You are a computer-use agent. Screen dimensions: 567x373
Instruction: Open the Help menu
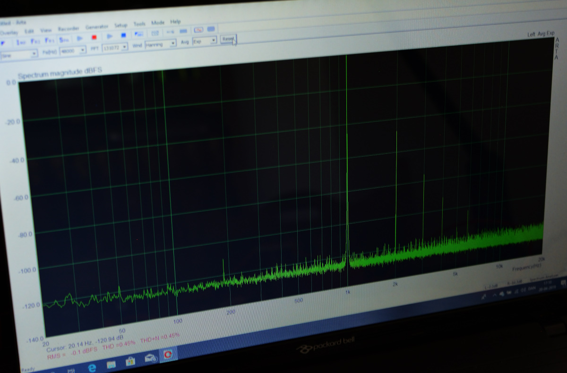tap(175, 22)
